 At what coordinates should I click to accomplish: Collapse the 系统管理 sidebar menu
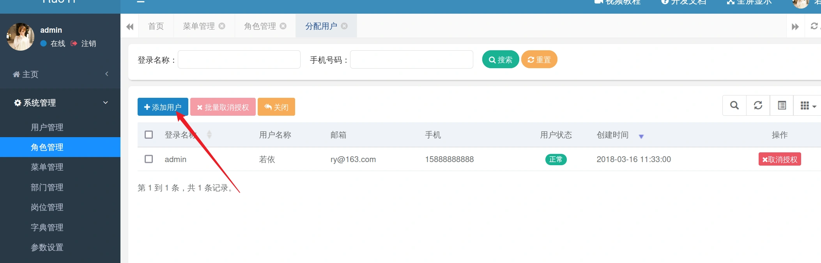click(60, 103)
